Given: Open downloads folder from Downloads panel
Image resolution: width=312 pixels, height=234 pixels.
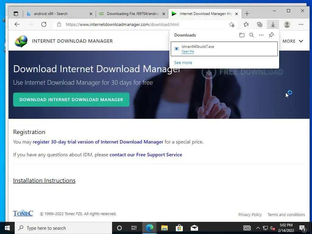Looking at the screenshot, I should [242, 35].
